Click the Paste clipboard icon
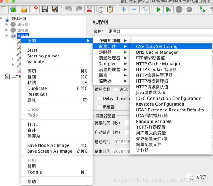Viewport: 213px width, 186px height. [x=110, y=9]
